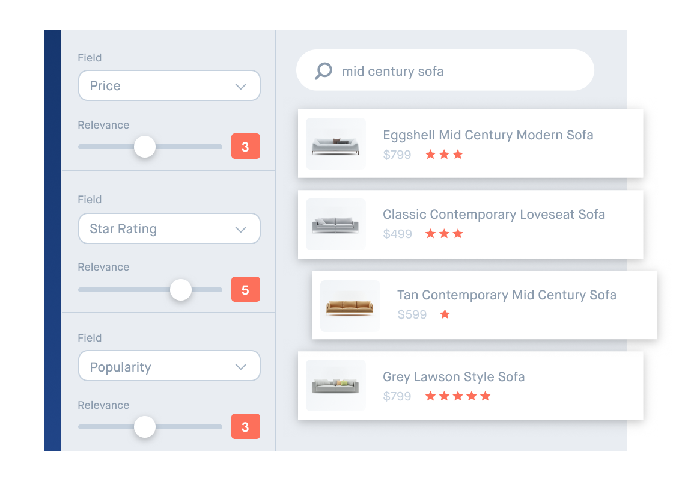Click the magnifying glass search icon
Image resolution: width=673 pixels, height=481 pixels.
[323, 71]
